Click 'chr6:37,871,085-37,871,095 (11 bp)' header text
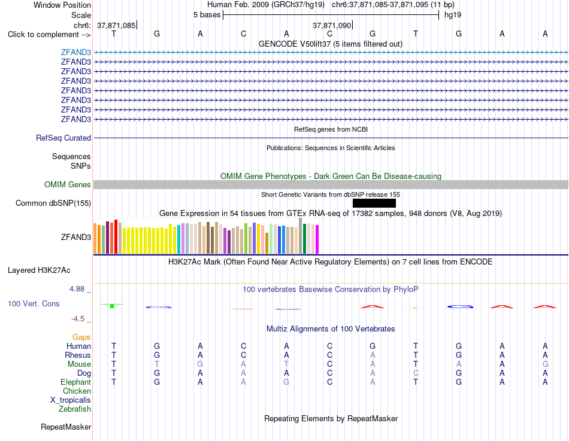The image size is (569, 441). [x=393, y=5]
